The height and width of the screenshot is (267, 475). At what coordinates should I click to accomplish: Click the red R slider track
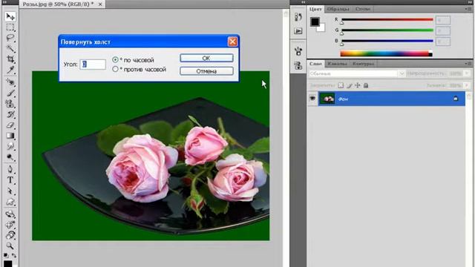387,20
